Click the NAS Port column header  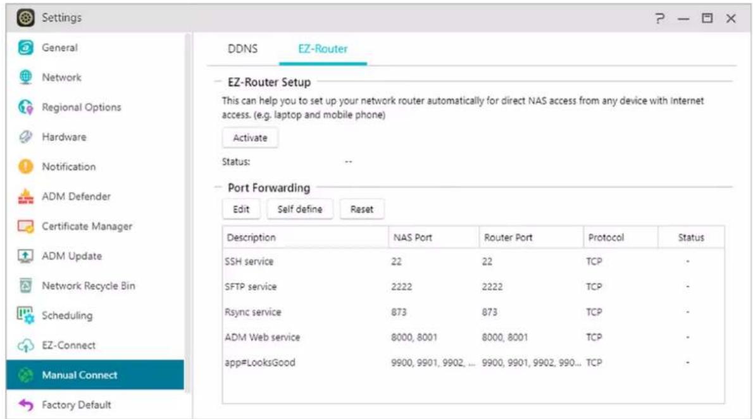click(433, 237)
